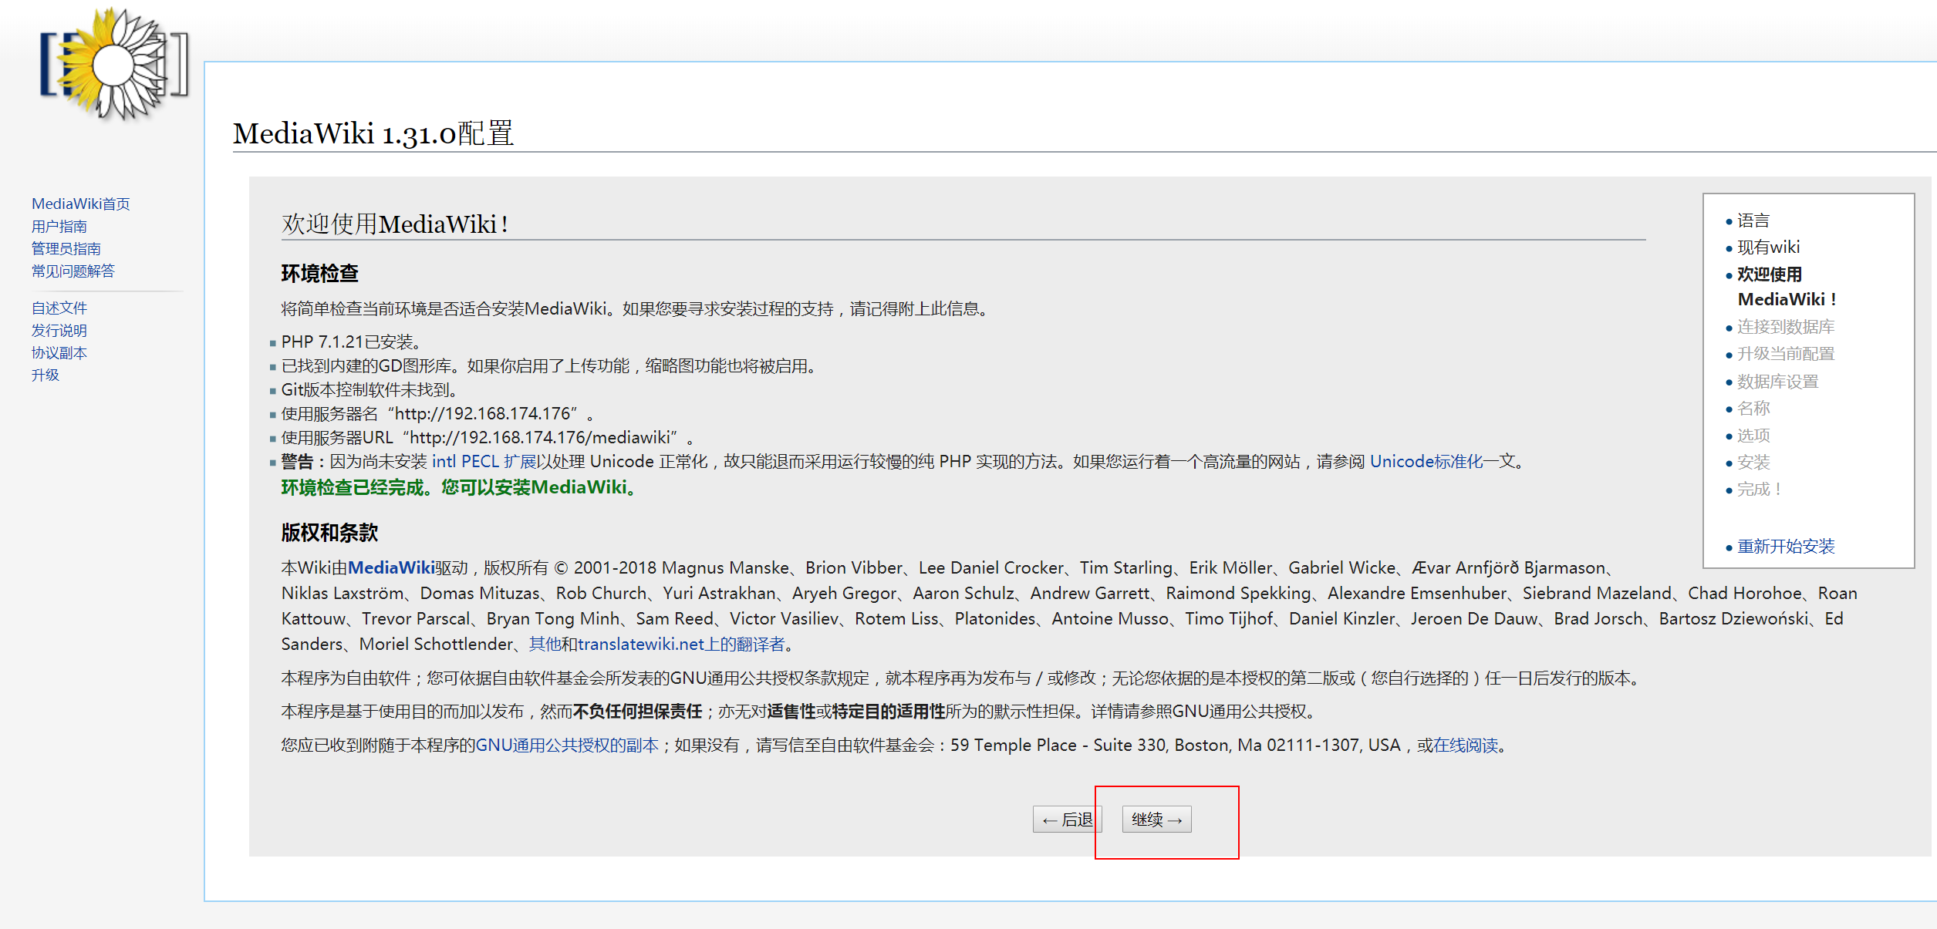Image resolution: width=1937 pixels, height=929 pixels.
Task: Click the server URL line with /mediawiki
Action: click(488, 438)
